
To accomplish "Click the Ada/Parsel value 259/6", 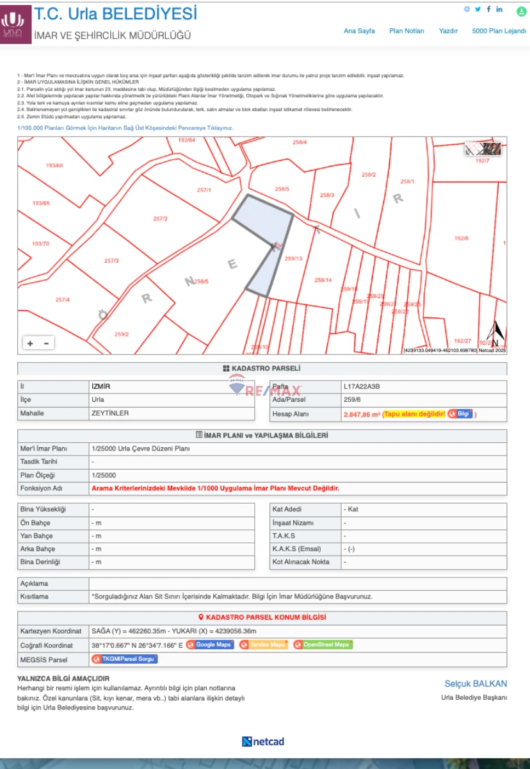I will 353,400.
